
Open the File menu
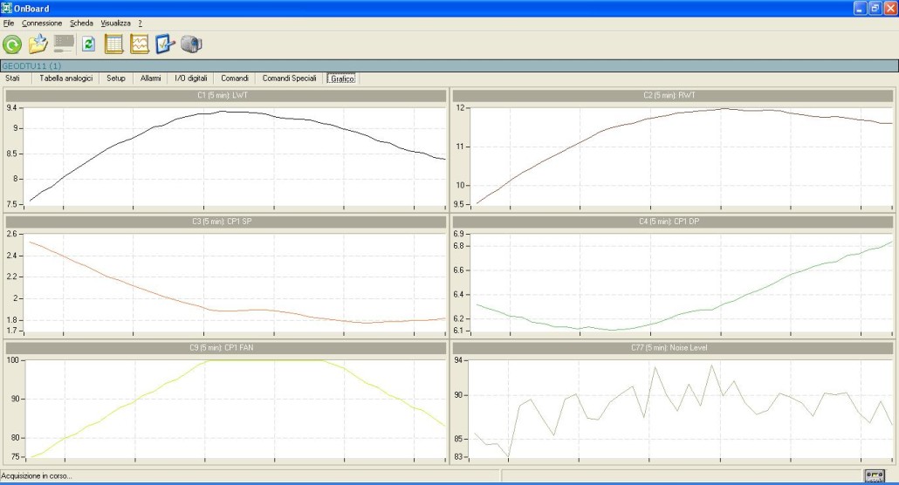coord(9,23)
